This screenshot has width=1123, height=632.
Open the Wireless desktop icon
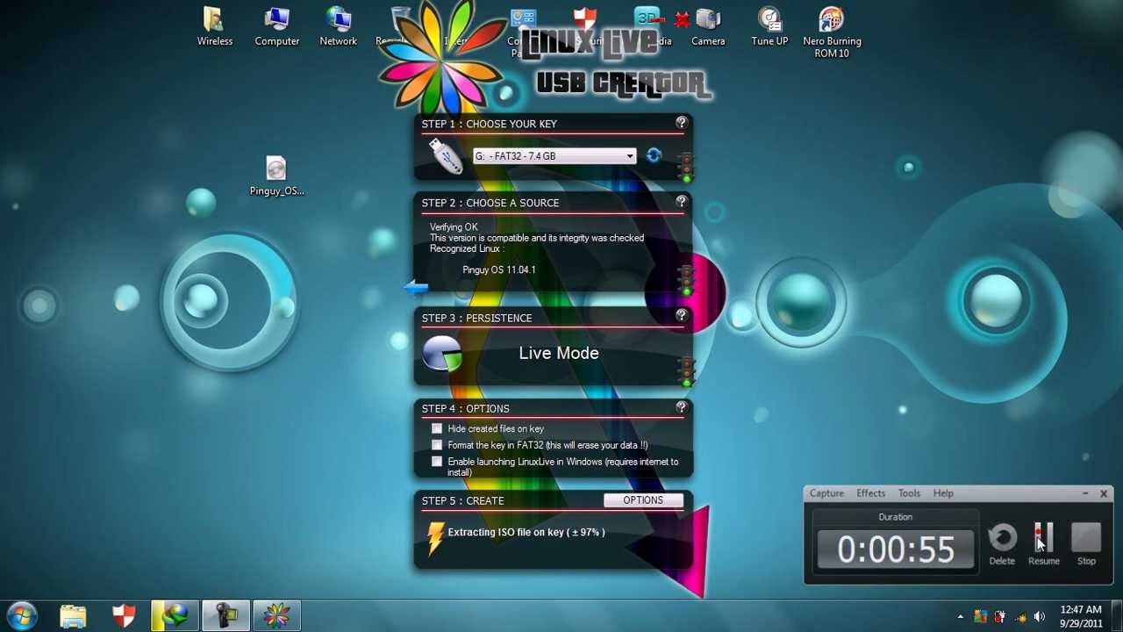[215, 26]
